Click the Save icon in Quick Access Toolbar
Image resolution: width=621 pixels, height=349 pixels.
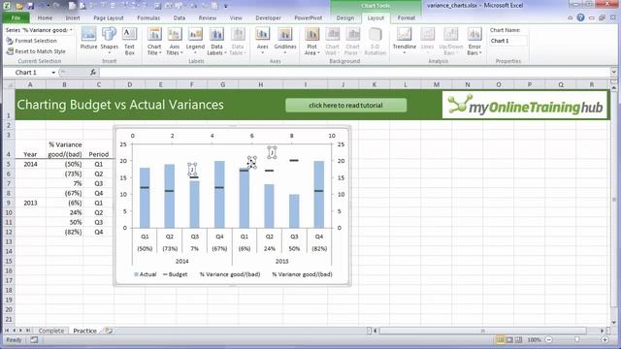[x=30, y=6]
